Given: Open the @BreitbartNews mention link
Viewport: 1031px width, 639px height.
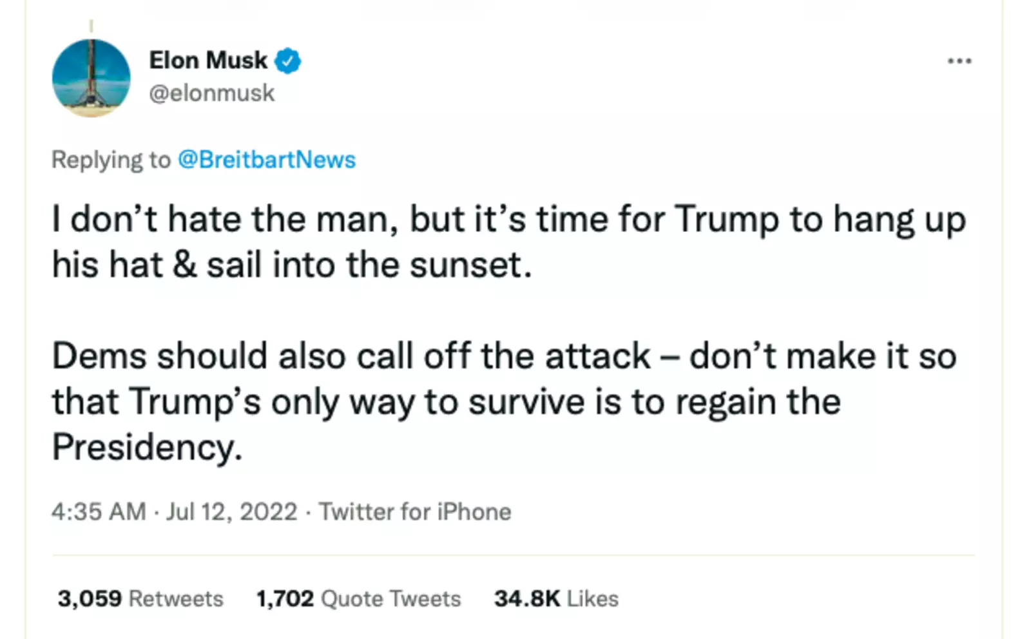Looking at the screenshot, I should [x=266, y=160].
